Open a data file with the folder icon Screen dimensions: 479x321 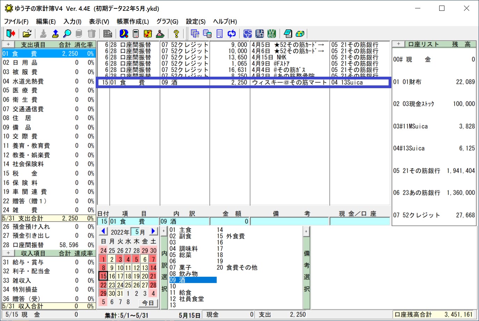pyautogui.click(x=27, y=34)
